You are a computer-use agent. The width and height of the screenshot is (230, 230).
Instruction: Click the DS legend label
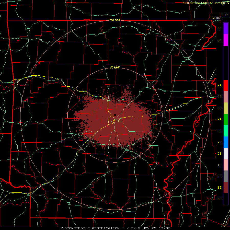219,154
